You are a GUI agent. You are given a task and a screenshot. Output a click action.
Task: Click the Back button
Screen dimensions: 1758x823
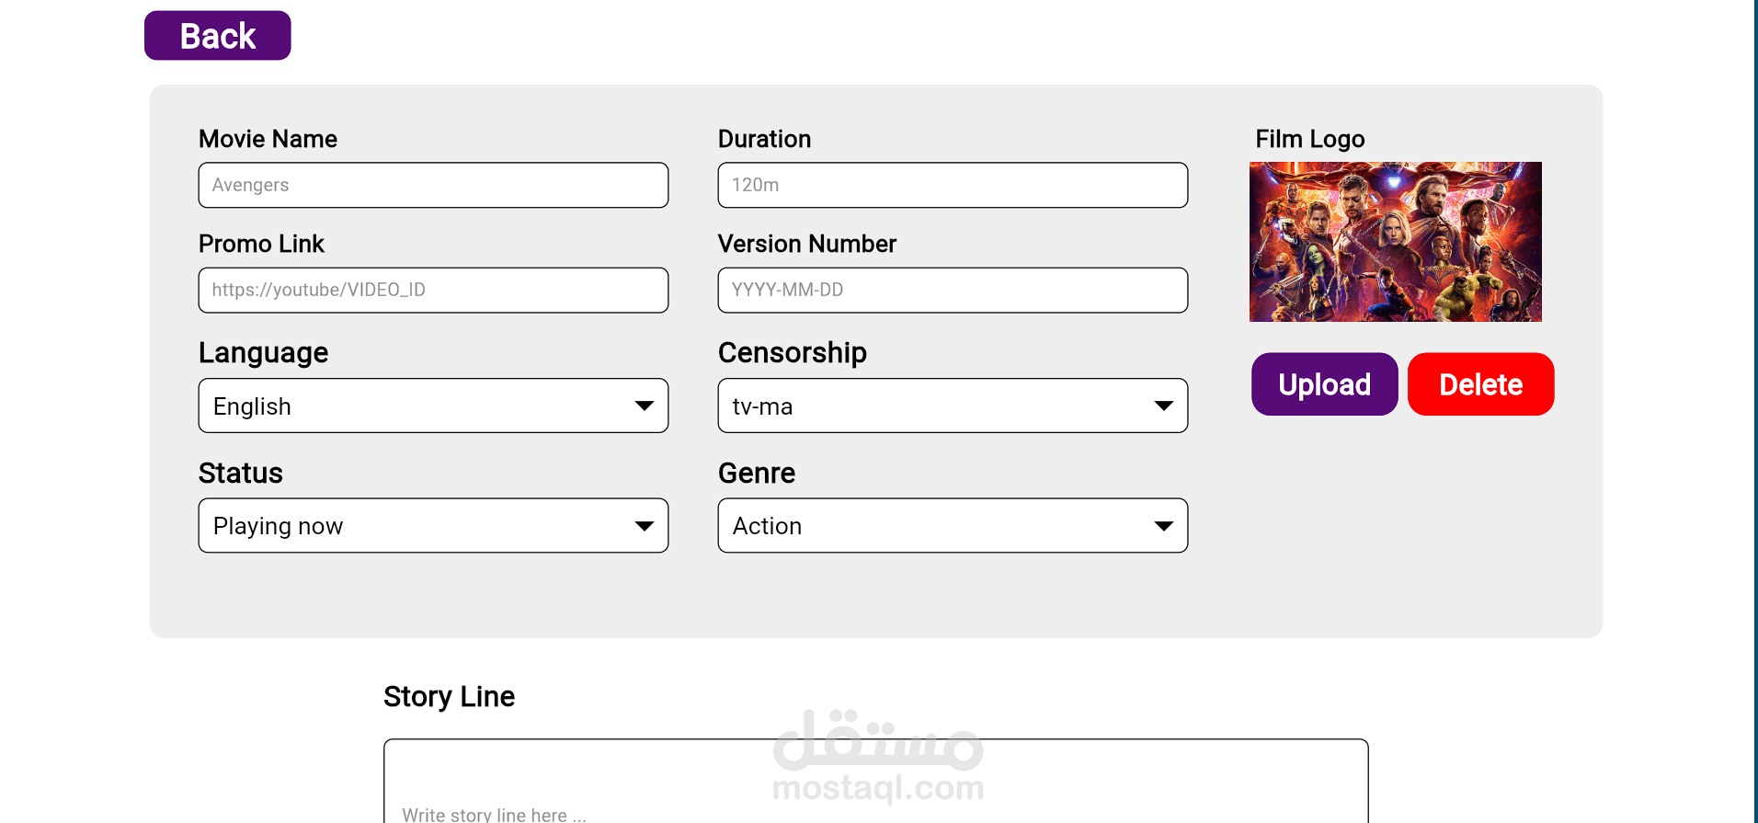coord(218,36)
